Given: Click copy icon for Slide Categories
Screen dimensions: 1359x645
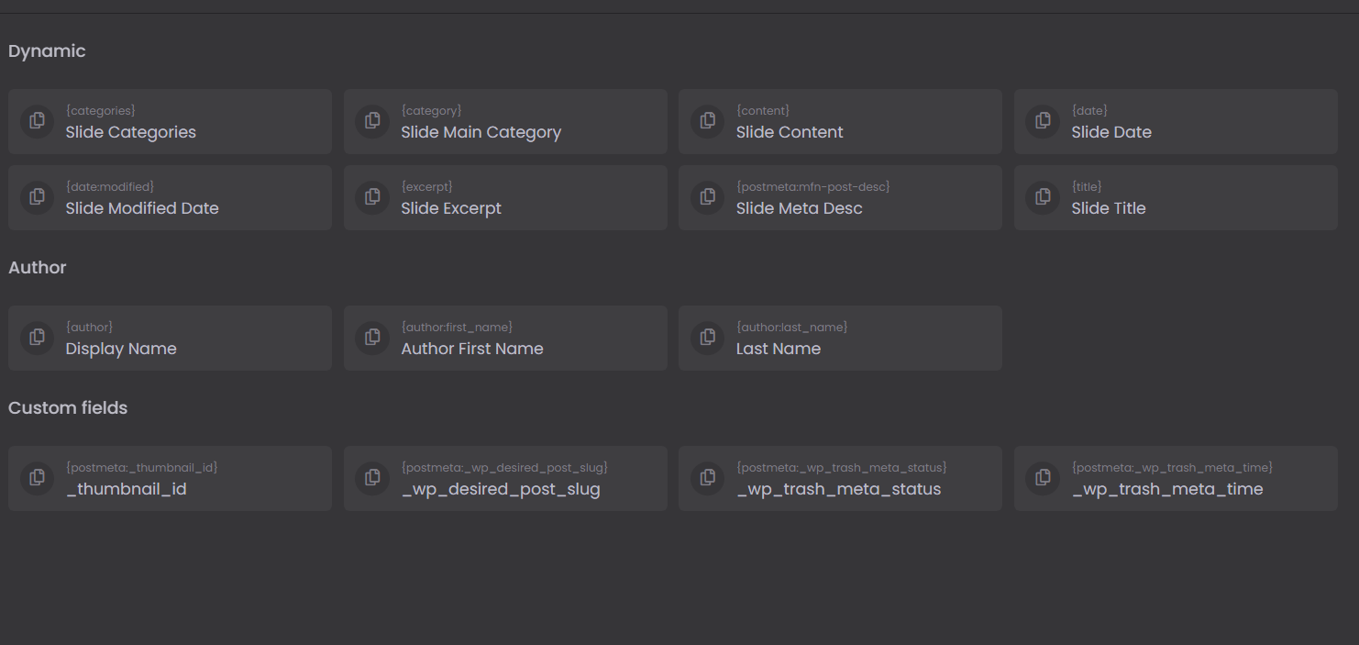Looking at the screenshot, I should [x=37, y=121].
